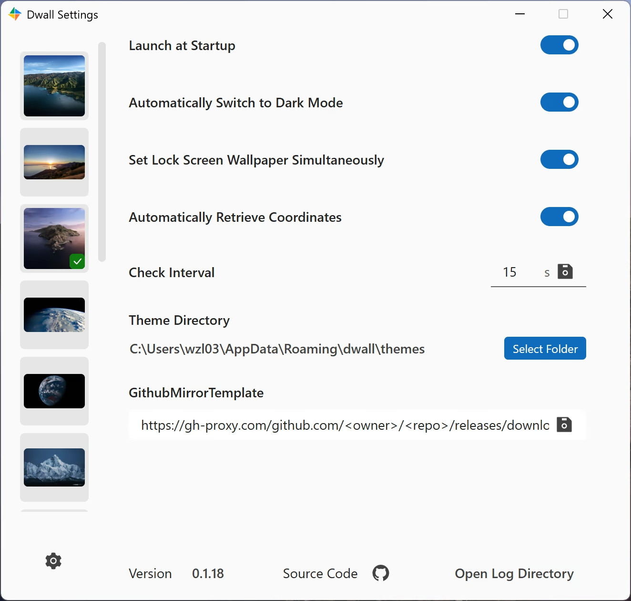Select the Earth globe on black thumbnail
This screenshot has width=631, height=601.
point(54,391)
